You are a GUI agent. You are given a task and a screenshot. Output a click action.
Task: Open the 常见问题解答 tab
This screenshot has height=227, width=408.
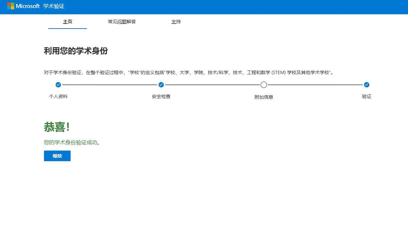point(122,22)
